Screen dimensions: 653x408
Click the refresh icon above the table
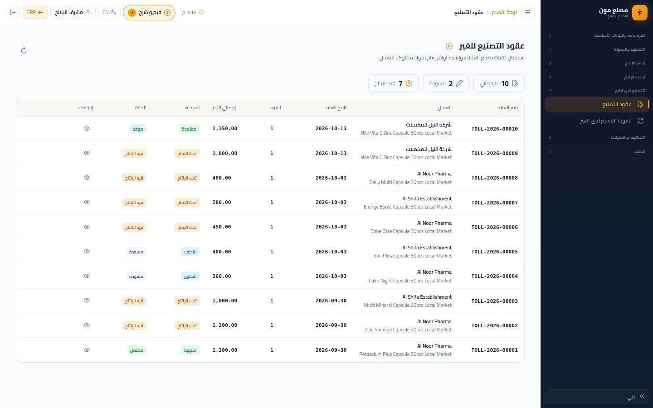pyautogui.click(x=24, y=50)
